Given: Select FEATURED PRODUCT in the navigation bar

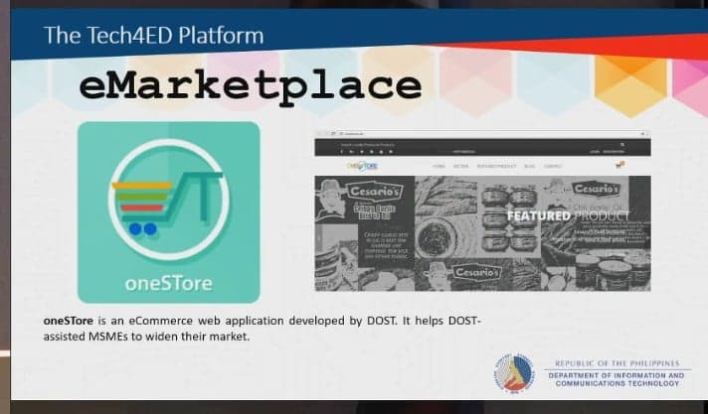Looking at the screenshot, I should [496, 166].
